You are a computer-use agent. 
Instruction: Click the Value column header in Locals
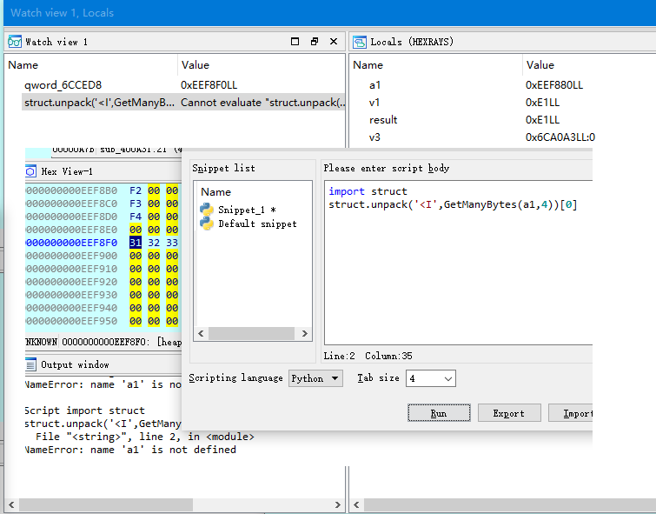click(x=540, y=65)
